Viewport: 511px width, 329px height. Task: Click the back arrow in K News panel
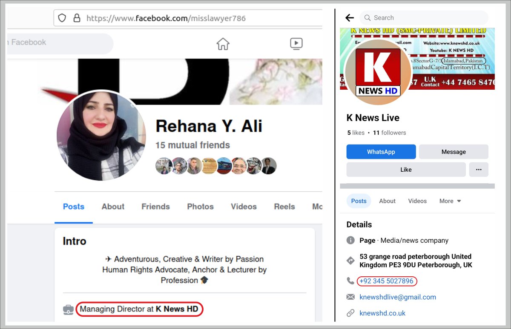[x=350, y=18]
